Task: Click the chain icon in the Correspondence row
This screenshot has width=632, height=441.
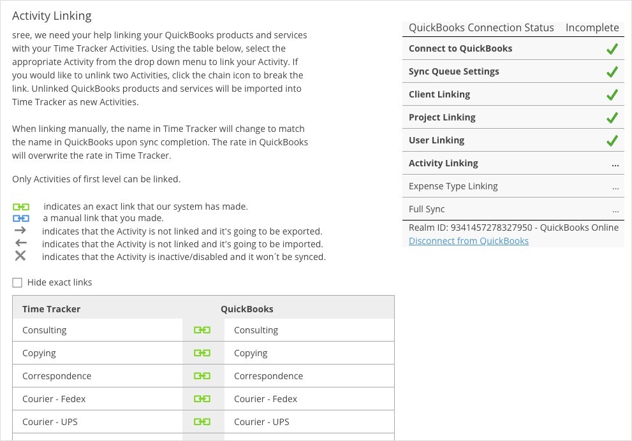Action: (x=202, y=376)
